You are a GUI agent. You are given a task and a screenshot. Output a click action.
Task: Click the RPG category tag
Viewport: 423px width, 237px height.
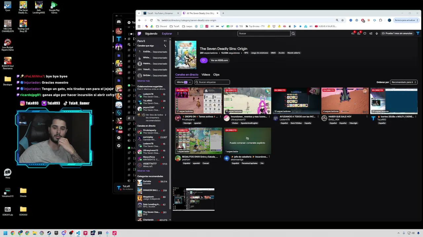[246, 53]
